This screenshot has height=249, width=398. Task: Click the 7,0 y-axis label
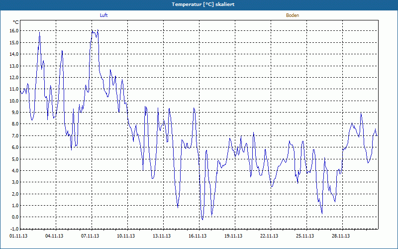(x=15, y=135)
